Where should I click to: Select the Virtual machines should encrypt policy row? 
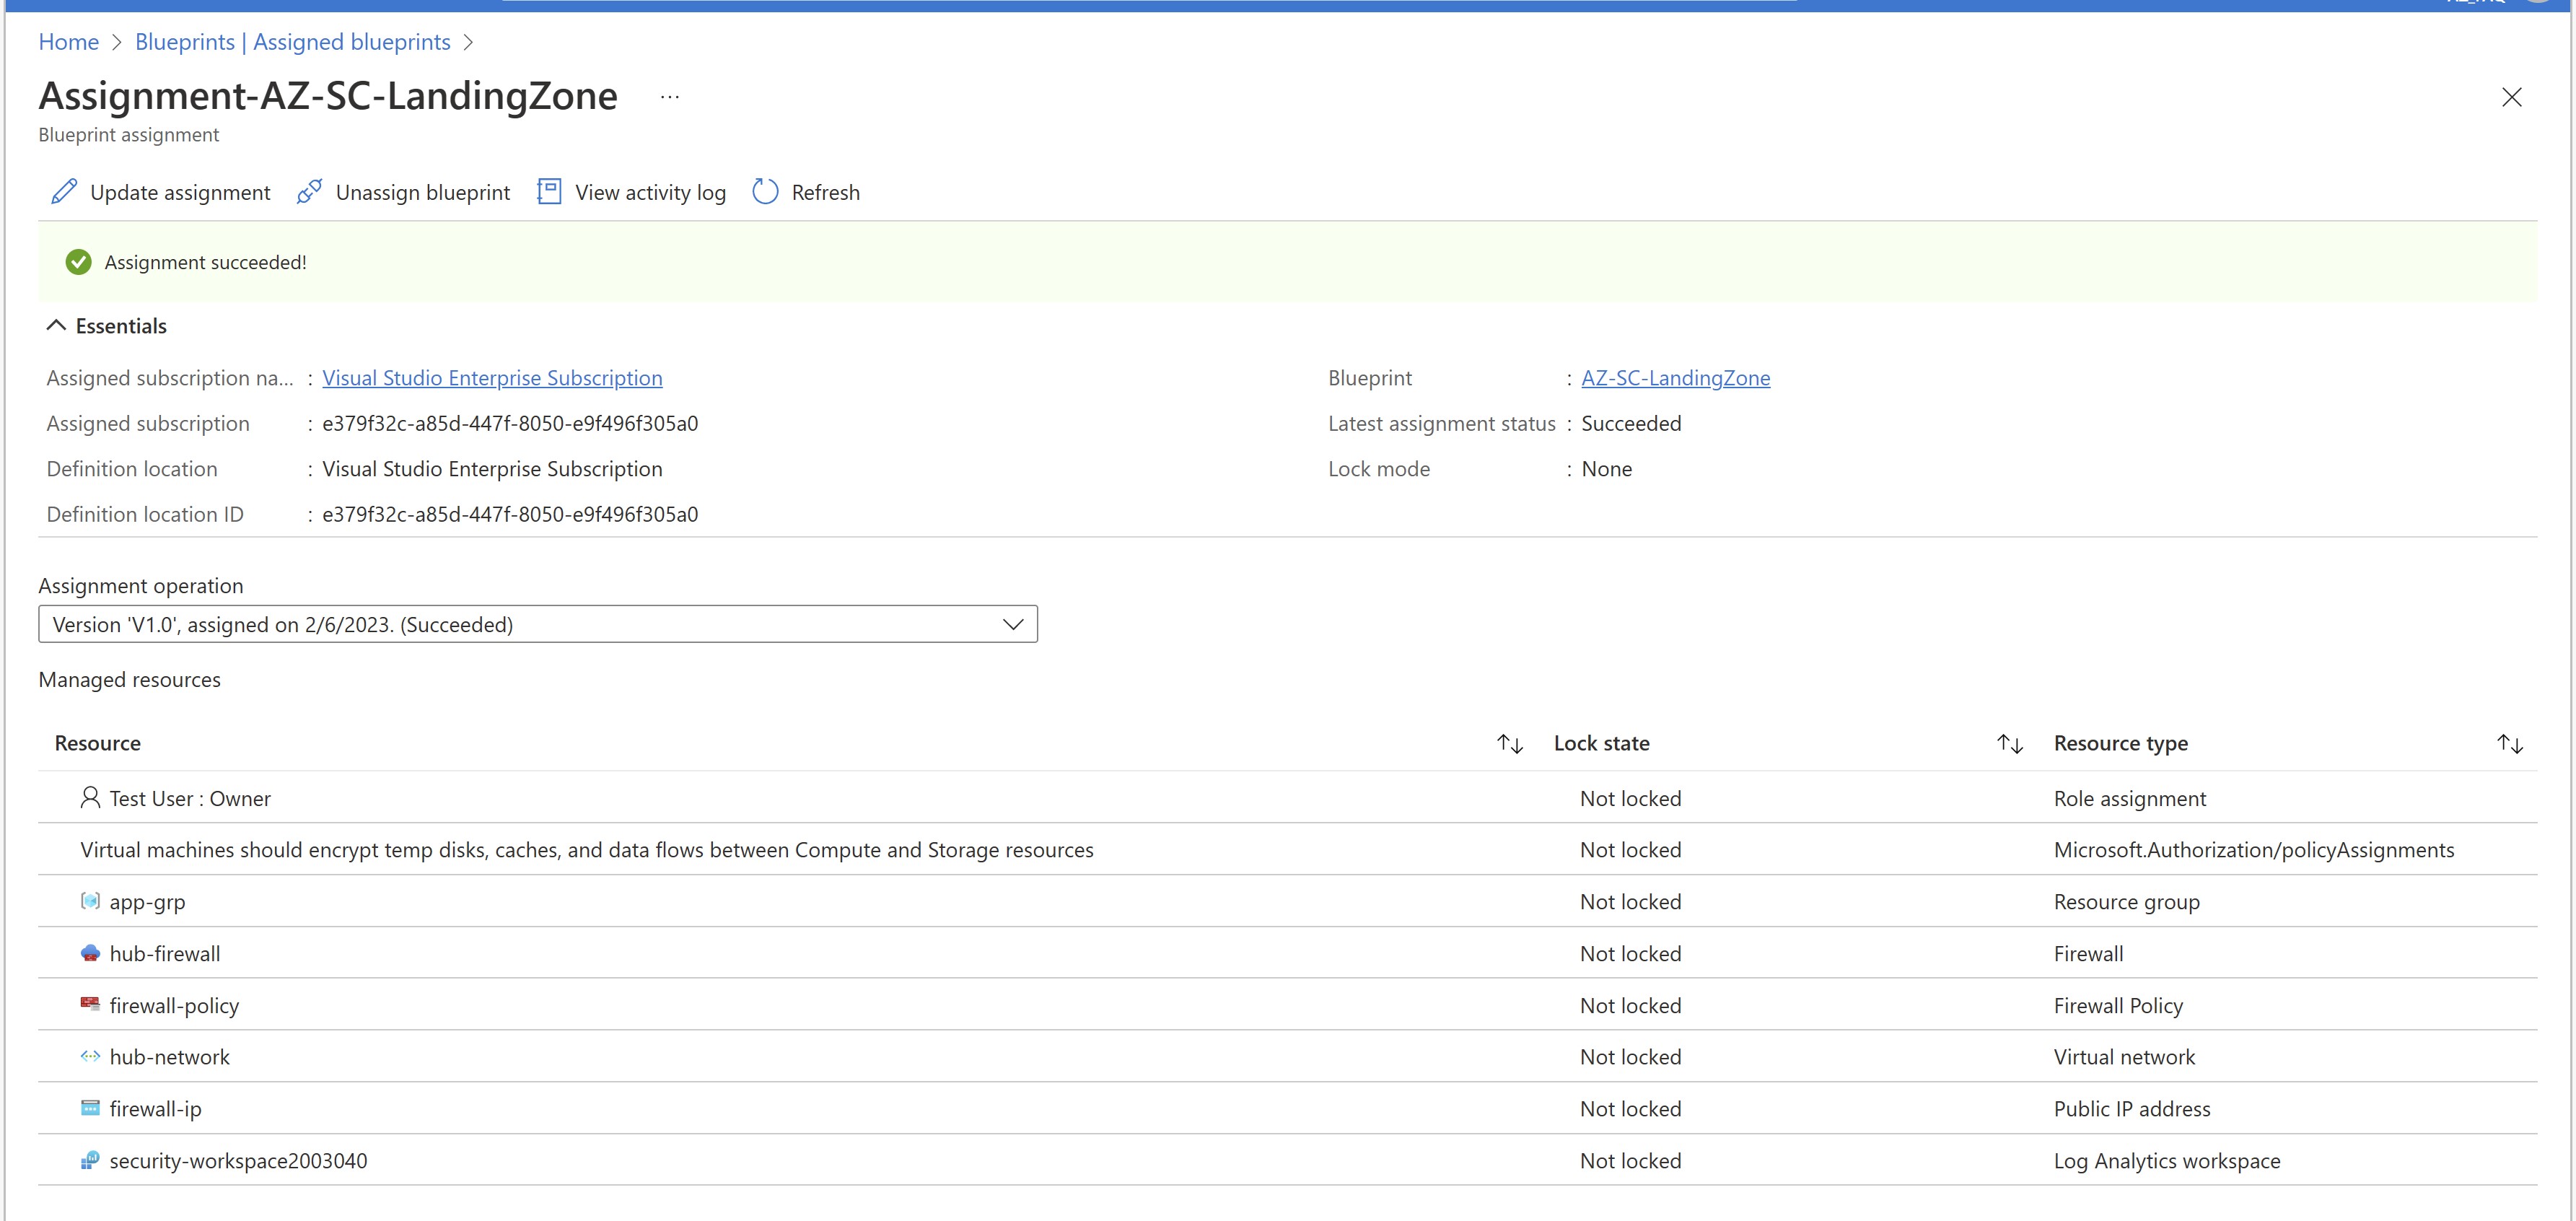(1288, 850)
